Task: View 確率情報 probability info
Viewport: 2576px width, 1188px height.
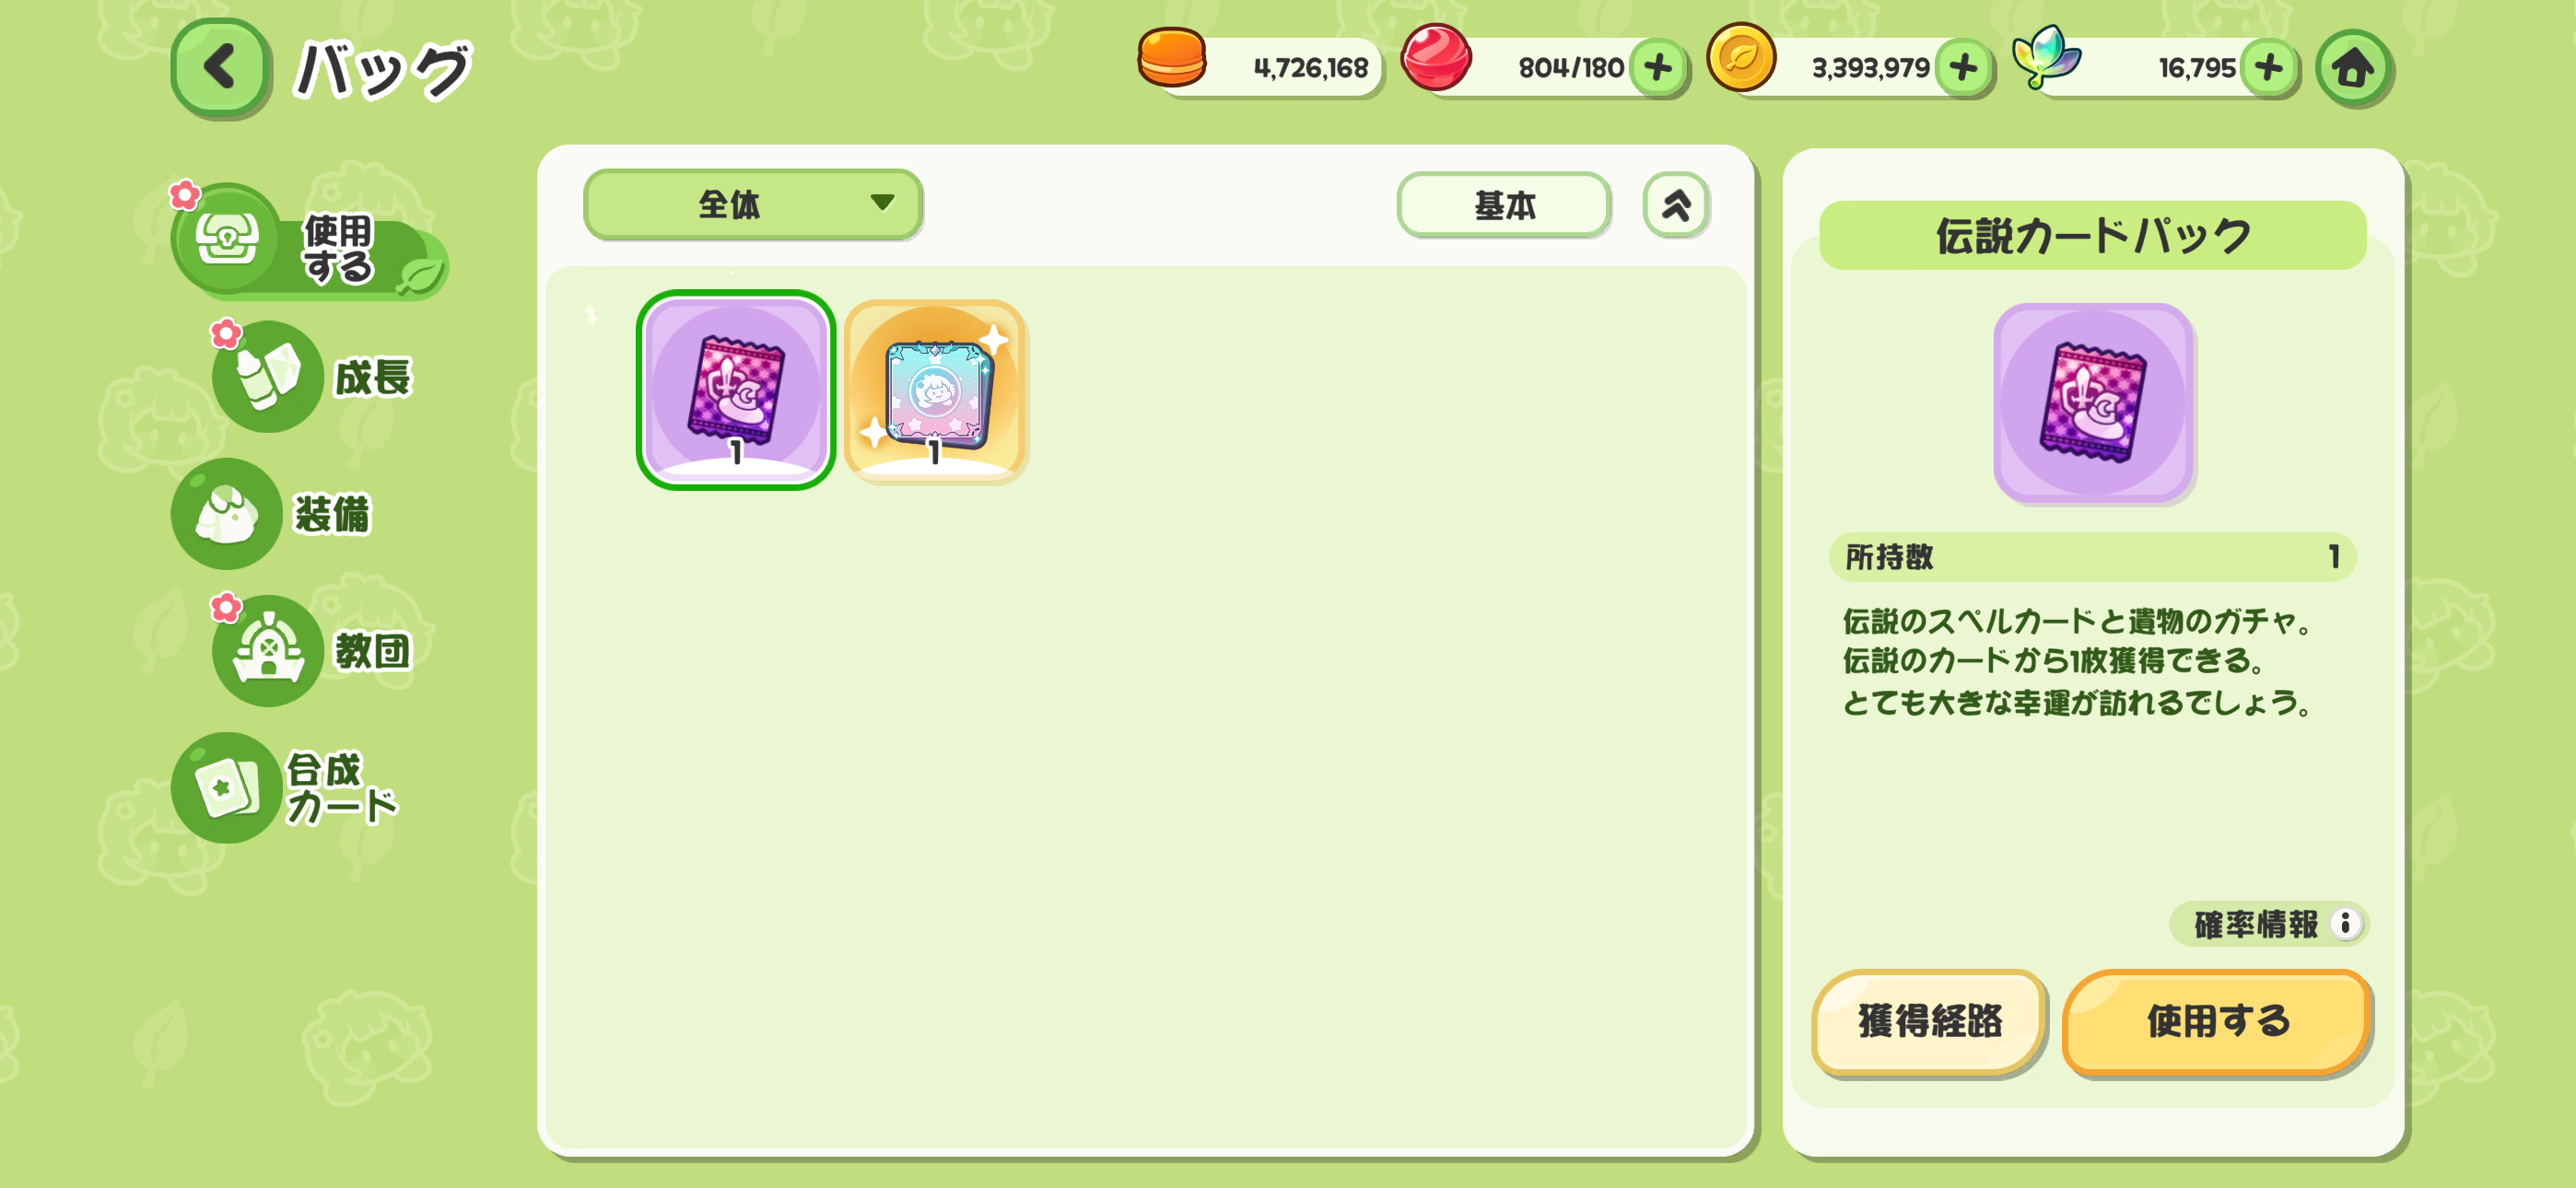Action: click(x=2268, y=923)
